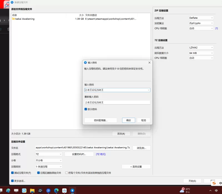
Task: Open 加密算法 ZipCrypto dropdown
Action: pyautogui.click(x=201, y=23)
